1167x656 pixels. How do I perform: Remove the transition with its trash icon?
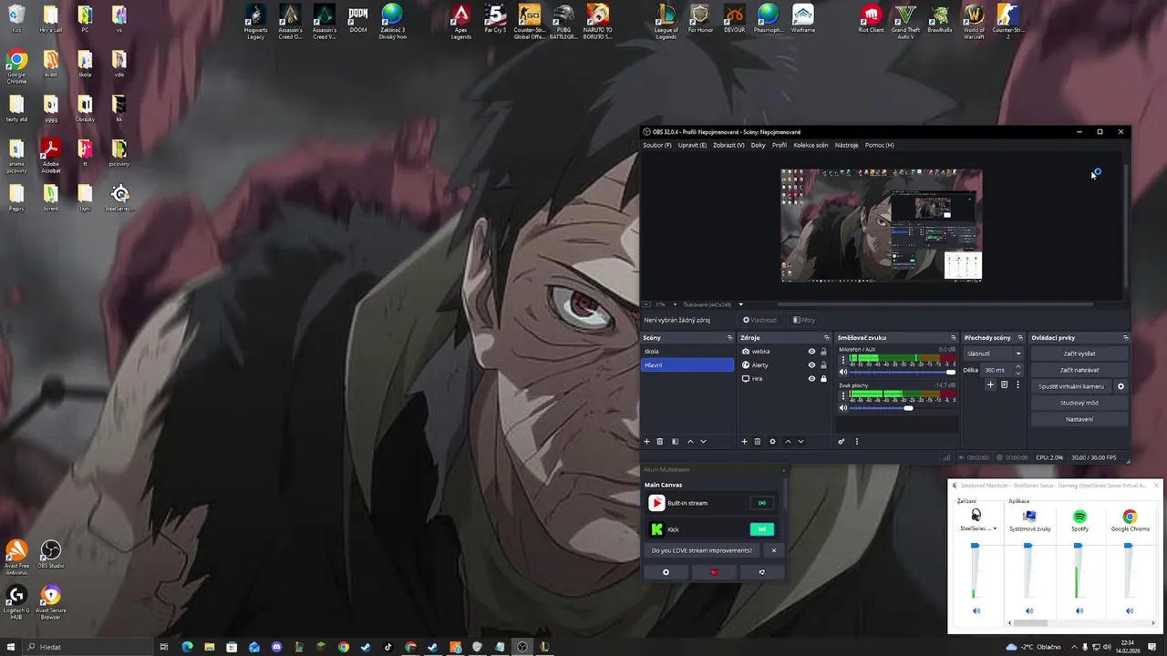(1004, 384)
